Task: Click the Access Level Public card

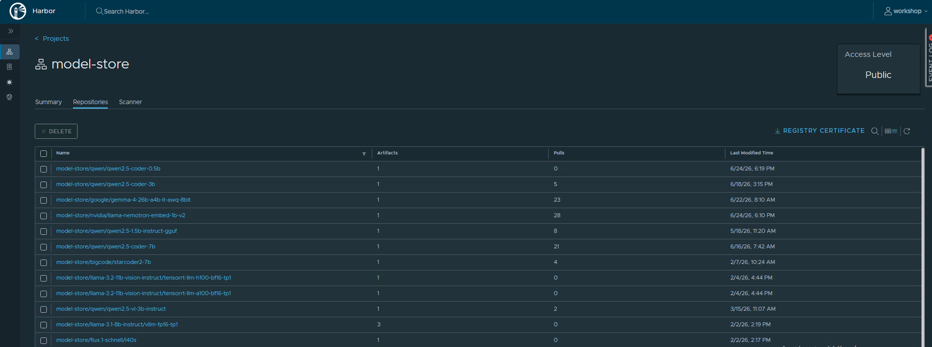Action: (x=878, y=69)
